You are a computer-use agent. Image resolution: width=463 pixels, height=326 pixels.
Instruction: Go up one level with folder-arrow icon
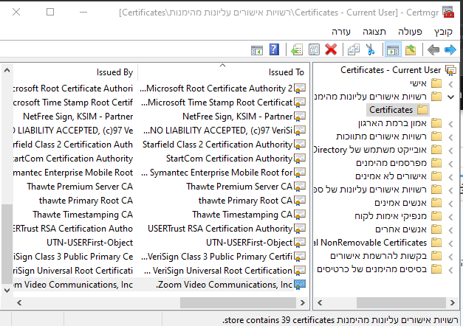tap(411, 49)
